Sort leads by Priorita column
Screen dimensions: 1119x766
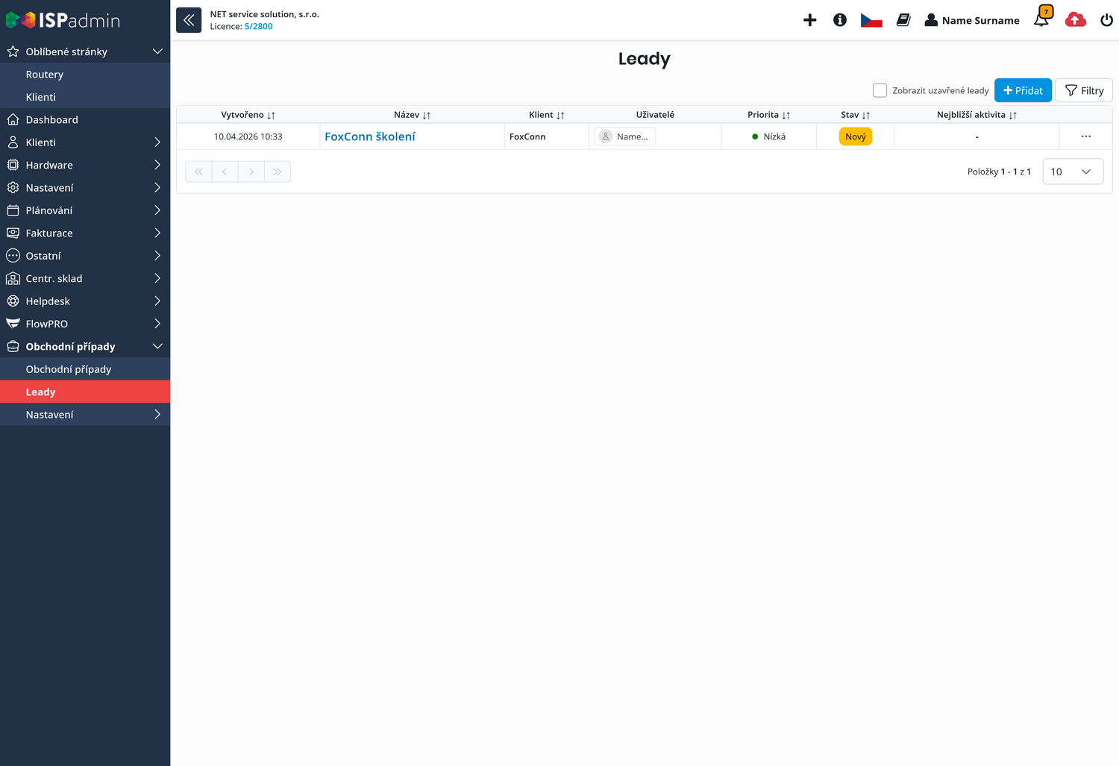[768, 115]
